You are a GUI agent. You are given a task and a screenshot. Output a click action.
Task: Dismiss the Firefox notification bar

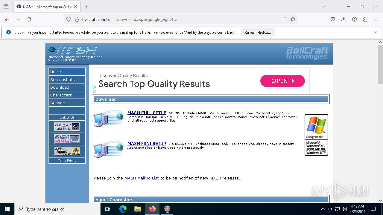click(376, 32)
